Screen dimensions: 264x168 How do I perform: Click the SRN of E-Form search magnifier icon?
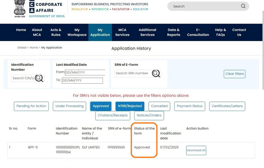156,74
